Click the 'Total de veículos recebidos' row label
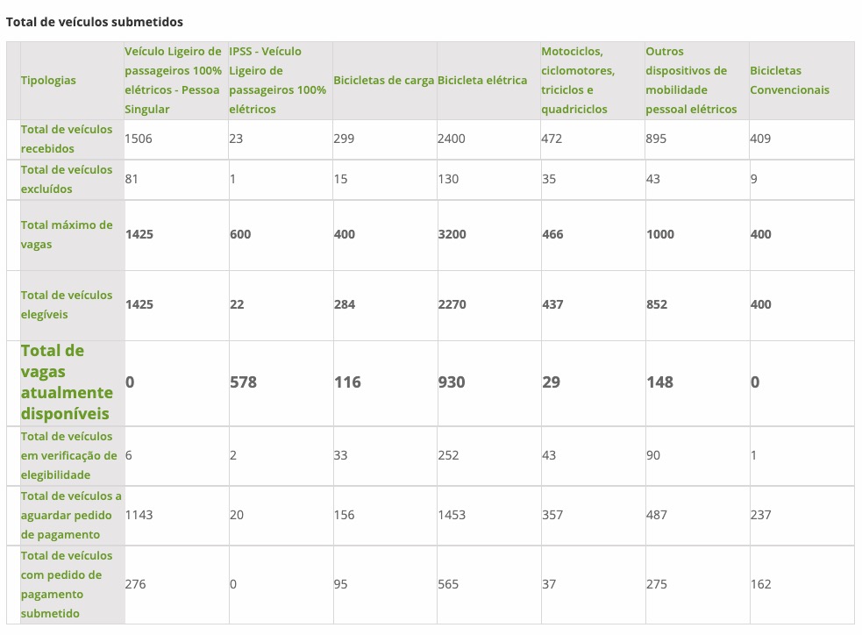 point(67,139)
